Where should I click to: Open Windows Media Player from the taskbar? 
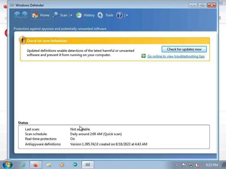[x=62, y=165]
